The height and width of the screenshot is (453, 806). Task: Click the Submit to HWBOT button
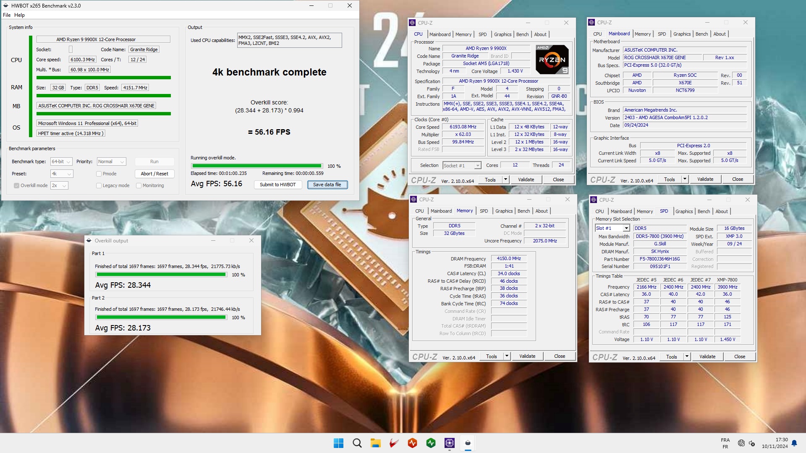tap(277, 185)
